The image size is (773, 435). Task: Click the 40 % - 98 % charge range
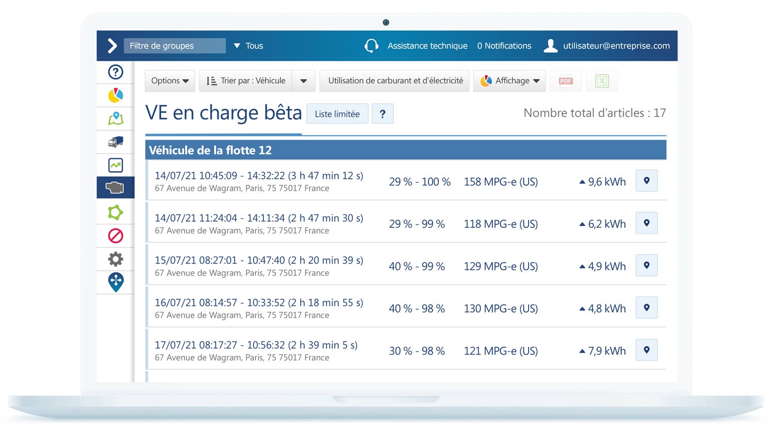click(x=416, y=309)
